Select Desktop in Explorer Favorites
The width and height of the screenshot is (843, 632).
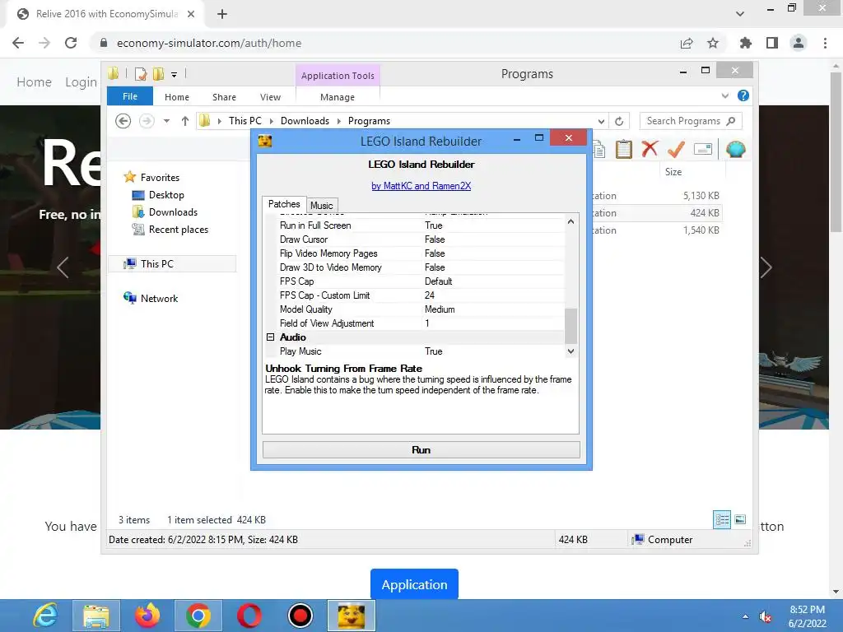pos(166,195)
